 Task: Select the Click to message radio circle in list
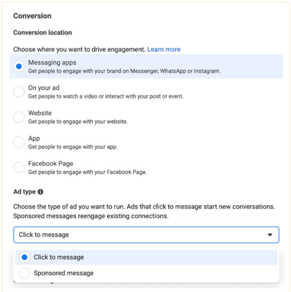pos(24,257)
